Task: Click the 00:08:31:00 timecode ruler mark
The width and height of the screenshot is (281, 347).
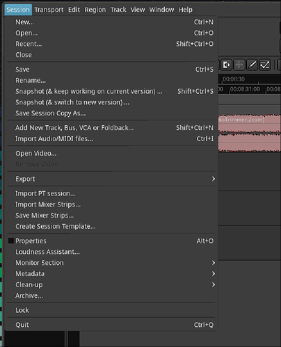Action: pyautogui.click(x=245, y=89)
